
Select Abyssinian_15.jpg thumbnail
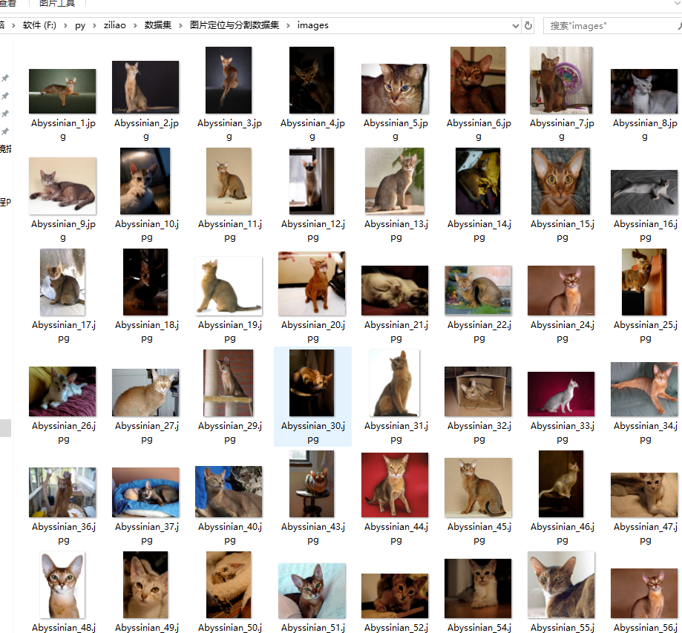tap(560, 181)
